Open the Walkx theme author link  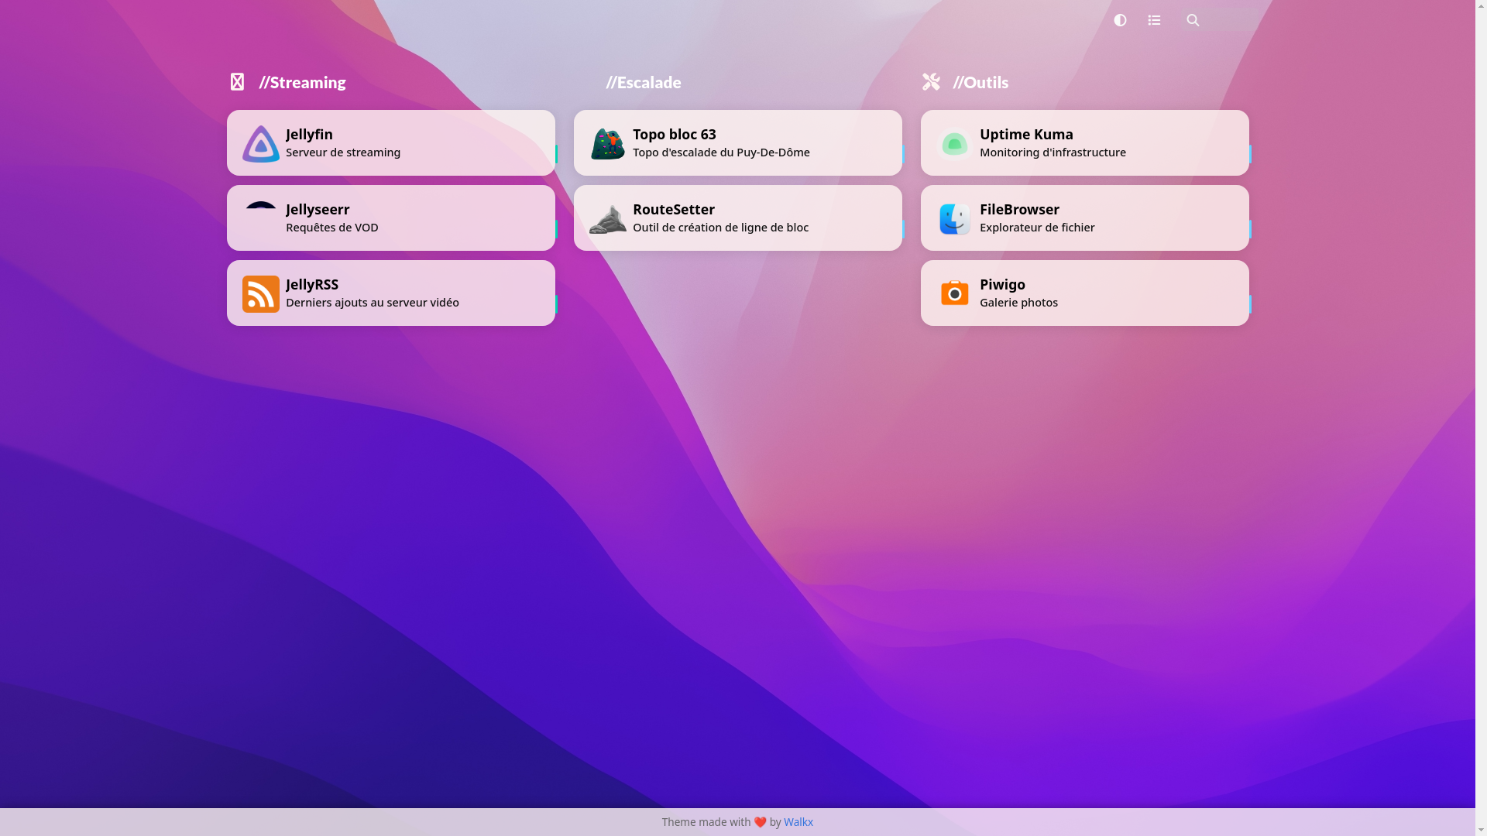(x=798, y=822)
